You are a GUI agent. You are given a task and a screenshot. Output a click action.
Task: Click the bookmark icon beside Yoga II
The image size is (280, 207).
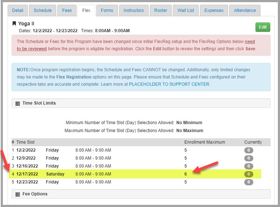click(14, 24)
